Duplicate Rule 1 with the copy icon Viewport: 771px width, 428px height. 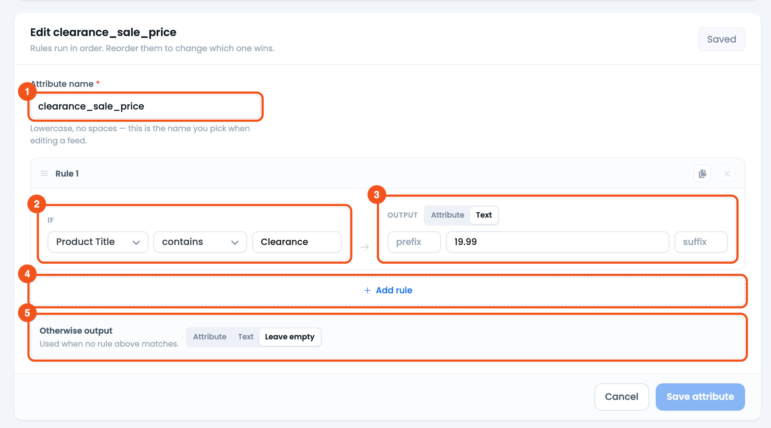point(702,174)
